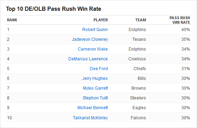Select the Chiefs team cell
Image resolution: width=197 pixels, height=128 pixels.
tap(140, 69)
